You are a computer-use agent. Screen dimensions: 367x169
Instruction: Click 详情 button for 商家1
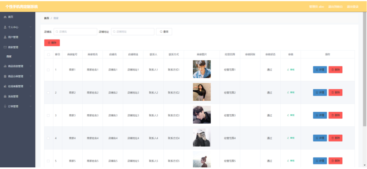[x=320, y=70]
